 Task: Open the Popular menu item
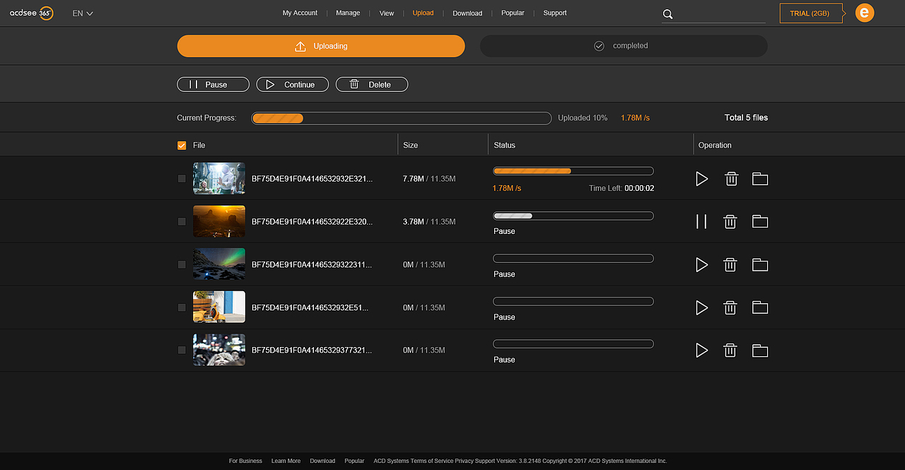point(513,13)
